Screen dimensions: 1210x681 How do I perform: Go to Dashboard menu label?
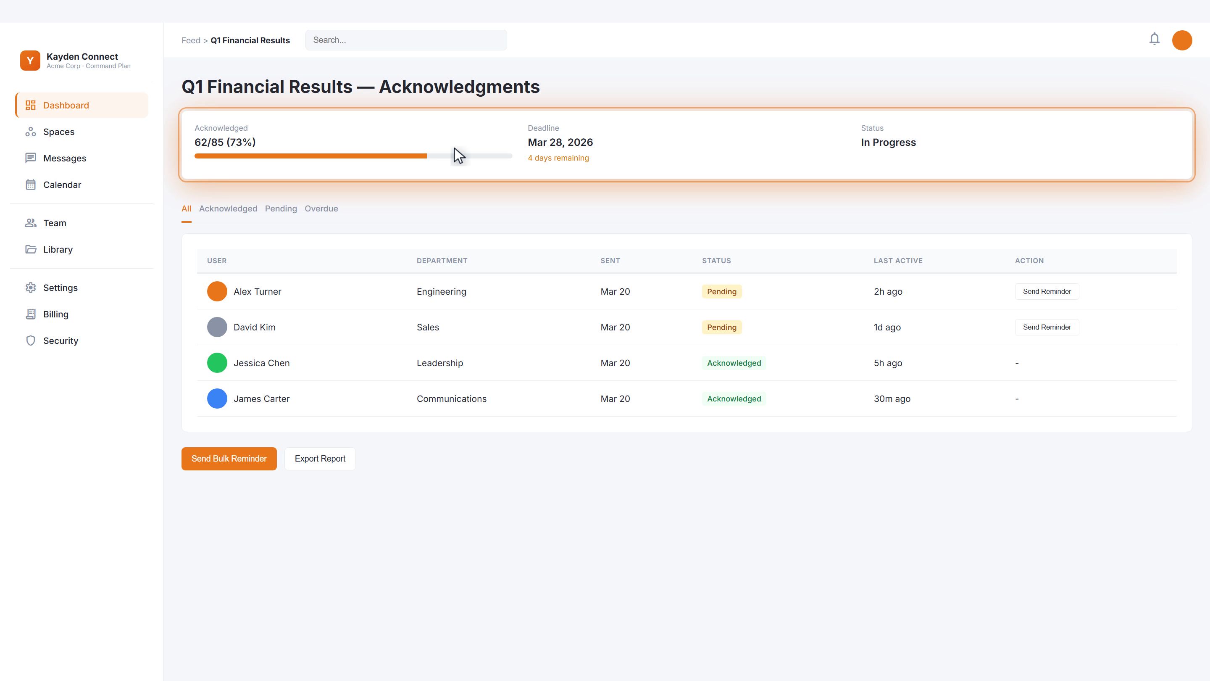pos(66,105)
